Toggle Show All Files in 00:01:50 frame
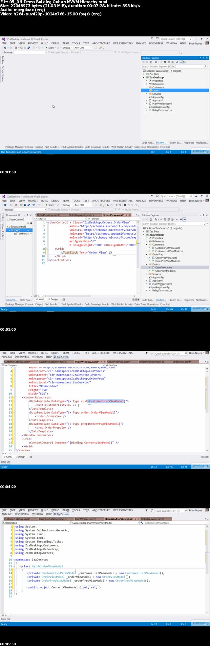The image size is (210, 646). click(x=172, y=62)
